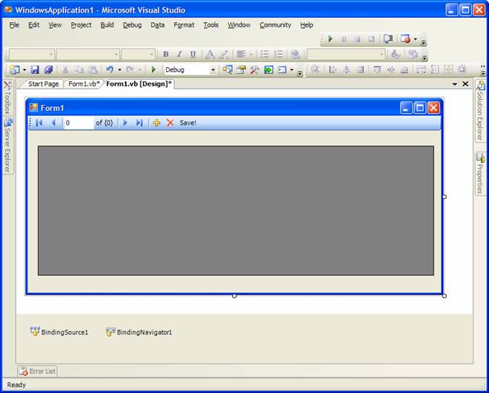Switch to the Form1.vb code tab
This screenshot has width=489, height=393.
tap(84, 84)
